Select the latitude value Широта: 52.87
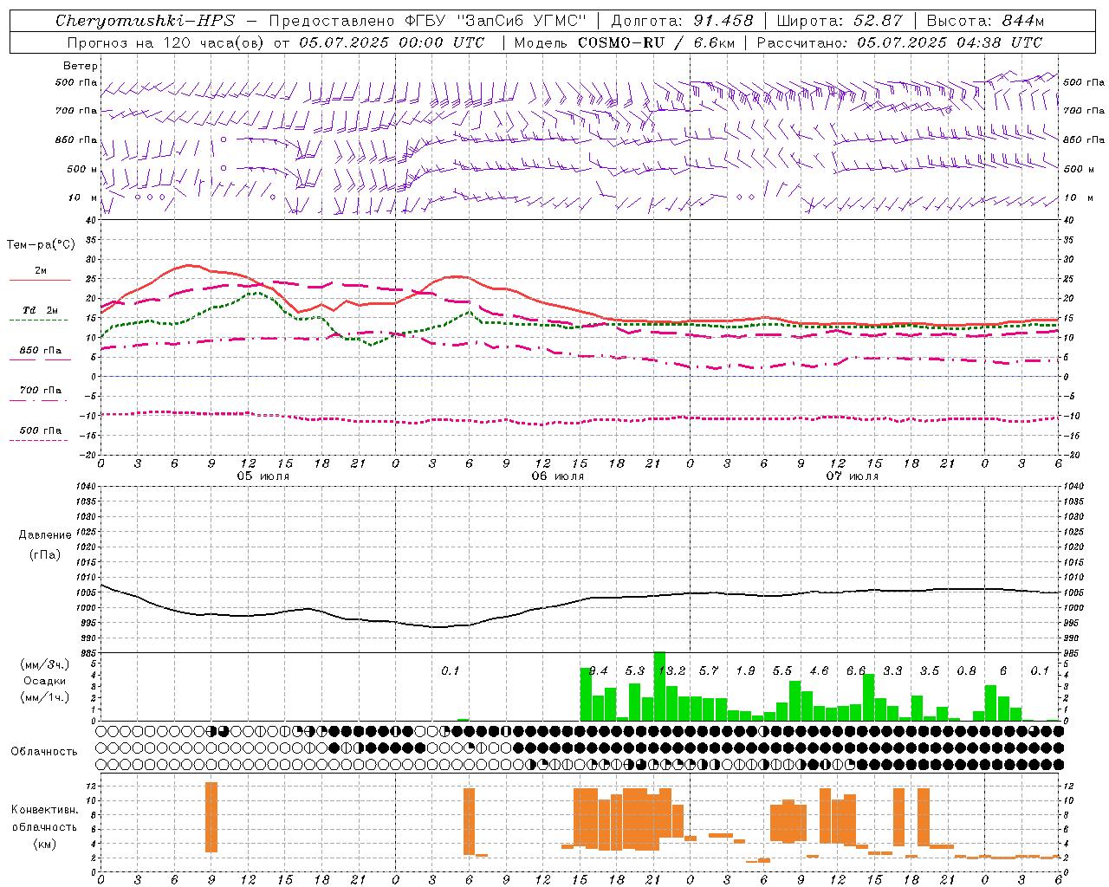Image resolution: width=1109 pixels, height=887 pixels. [839, 21]
